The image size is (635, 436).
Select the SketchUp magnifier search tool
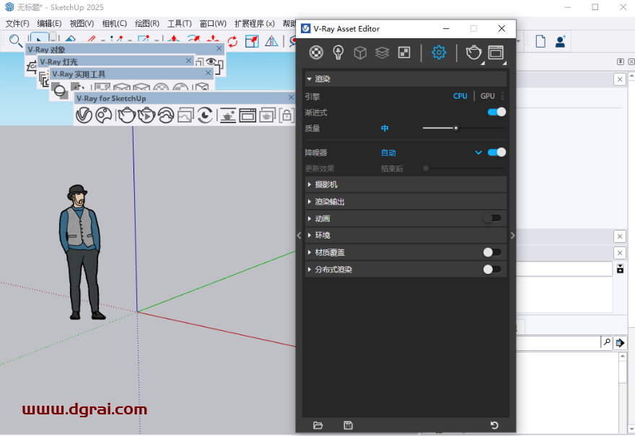(15, 41)
